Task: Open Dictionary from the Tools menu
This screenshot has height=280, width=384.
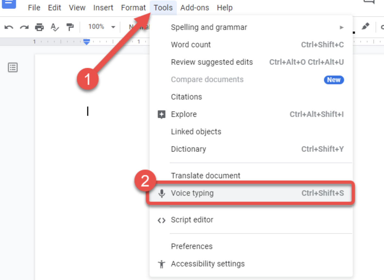Action: [x=251, y=149]
